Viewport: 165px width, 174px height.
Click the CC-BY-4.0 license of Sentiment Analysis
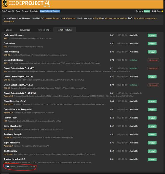click(8, 138)
